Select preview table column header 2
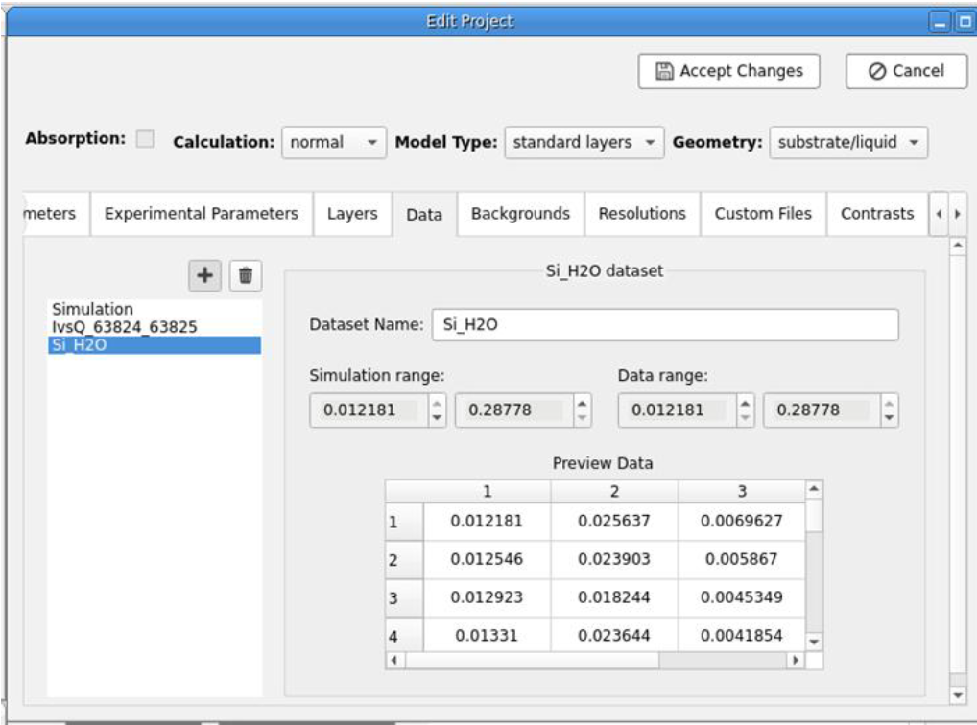 click(x=614, y=491)
